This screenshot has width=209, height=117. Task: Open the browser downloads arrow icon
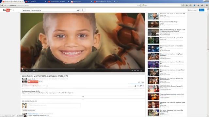click(194, 6)
